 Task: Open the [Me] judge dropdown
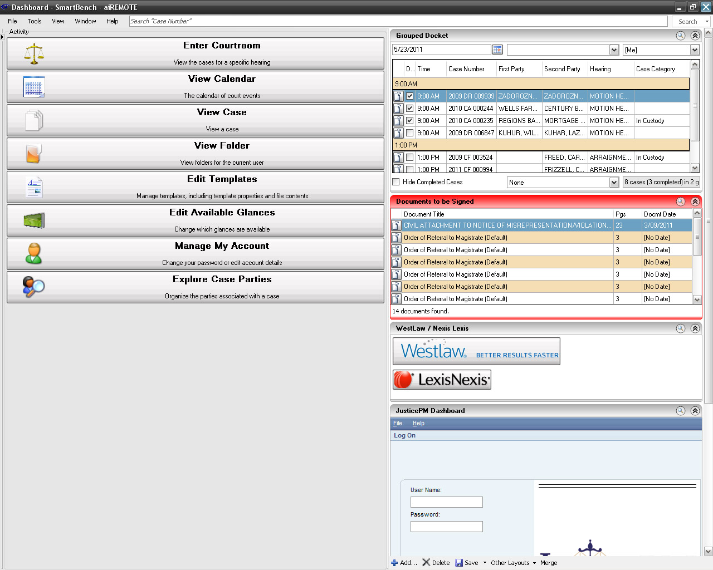tap(695, 50)
